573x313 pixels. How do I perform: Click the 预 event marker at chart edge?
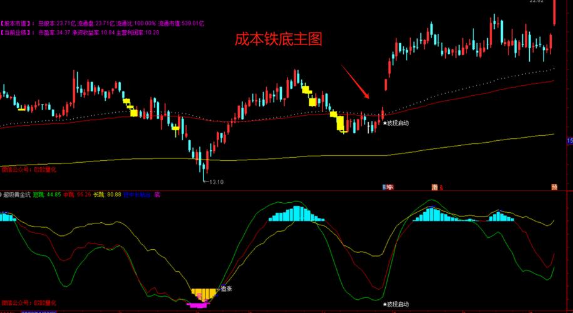[554, 187]
